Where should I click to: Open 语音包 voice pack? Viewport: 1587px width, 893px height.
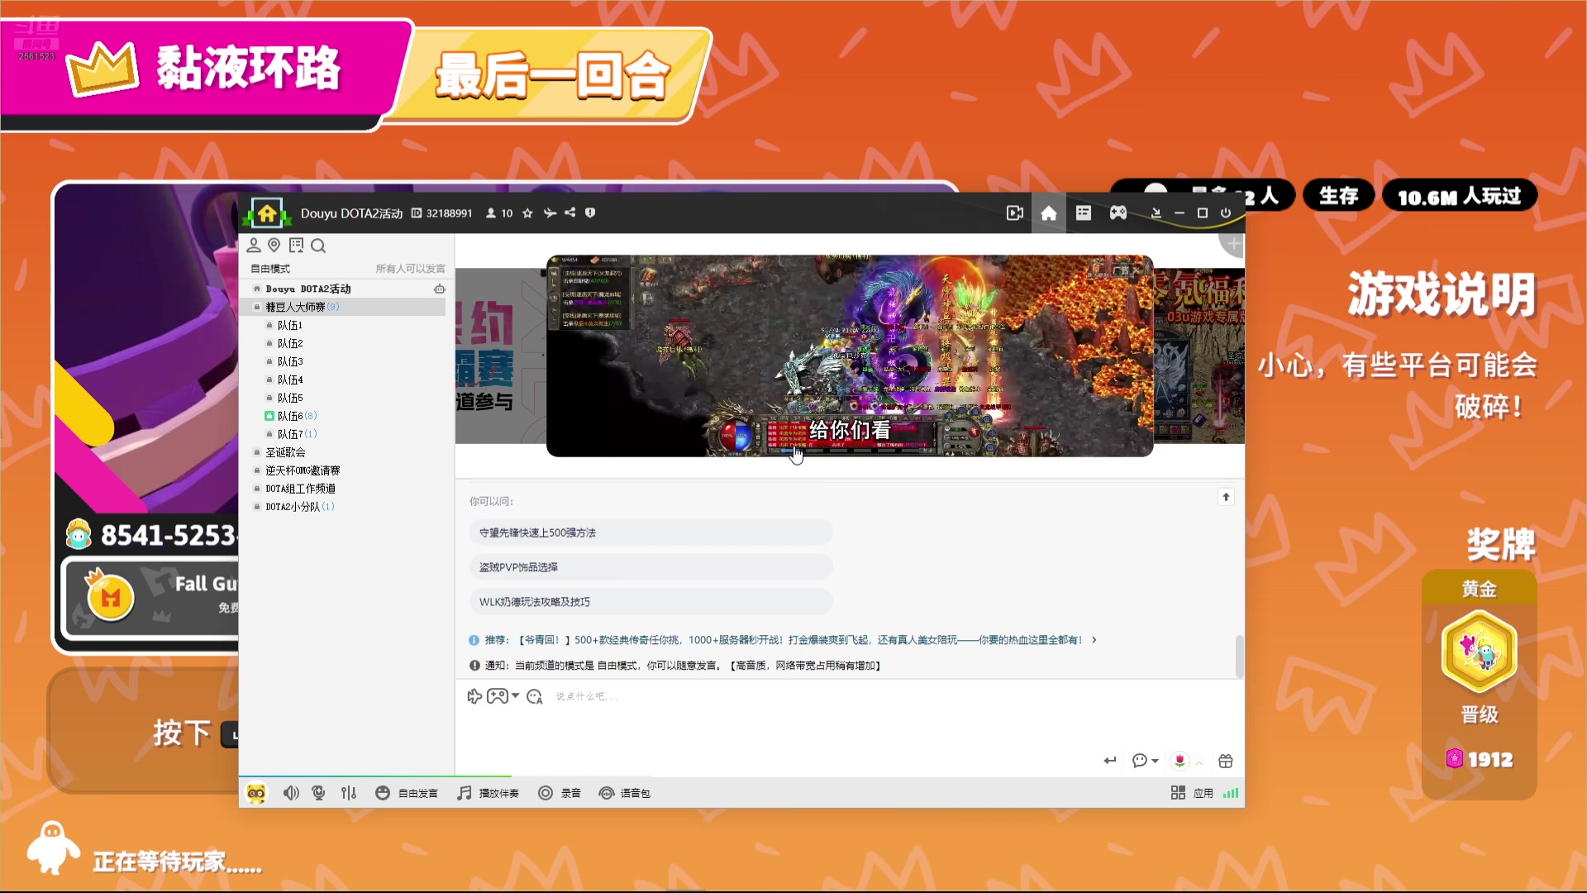click(x=625, y=793)
